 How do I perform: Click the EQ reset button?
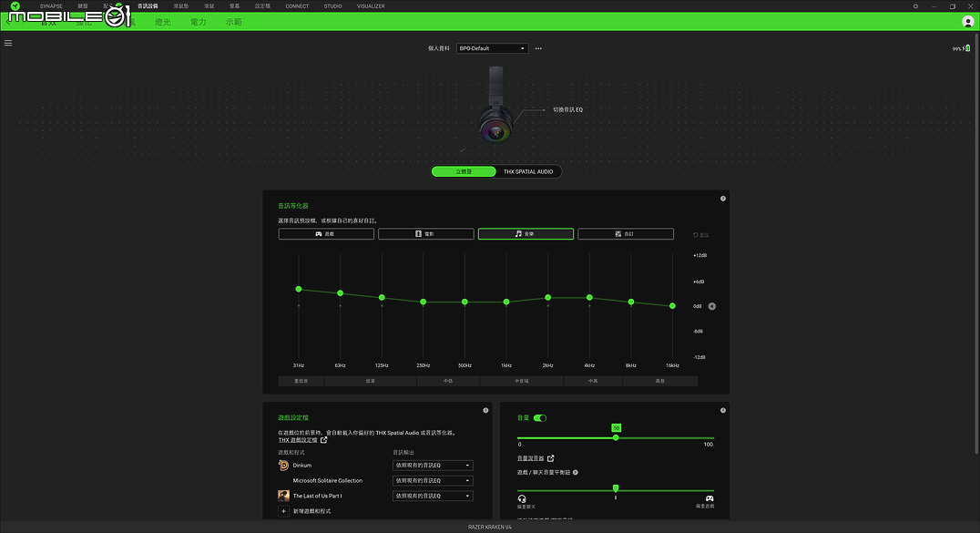tap(700, 235)
